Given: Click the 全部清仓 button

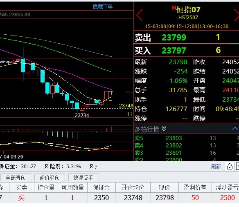Looking at the screenshot, I should point(16,178).
